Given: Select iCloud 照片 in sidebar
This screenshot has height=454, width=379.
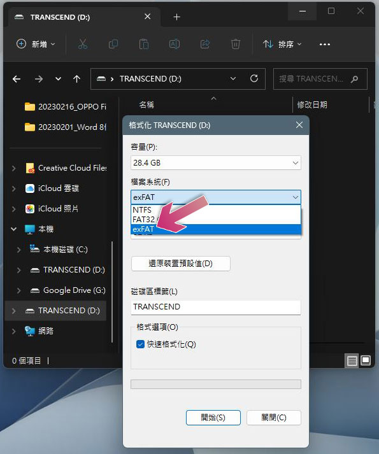Looking at the screenshot, I should tap(52, 209).
